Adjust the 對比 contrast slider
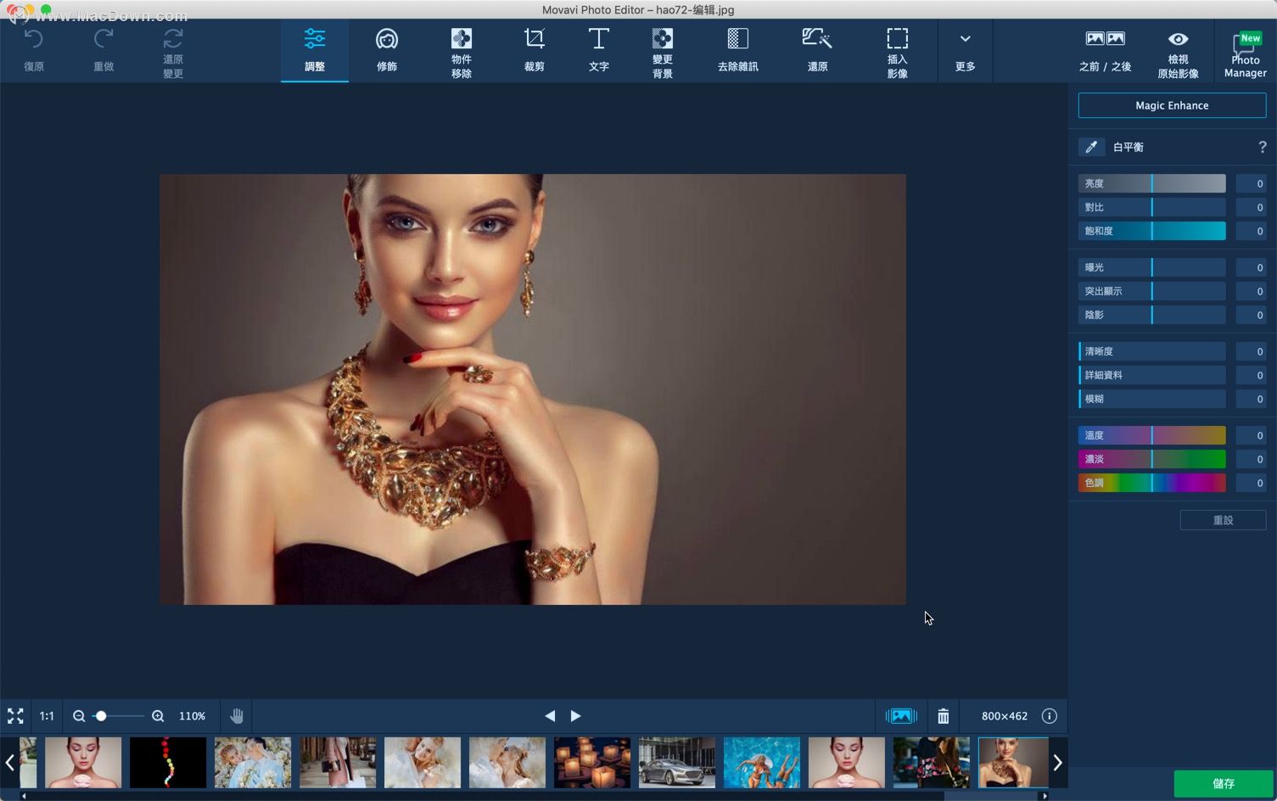Viewport: 1277px width, 801px height. 1151,207
